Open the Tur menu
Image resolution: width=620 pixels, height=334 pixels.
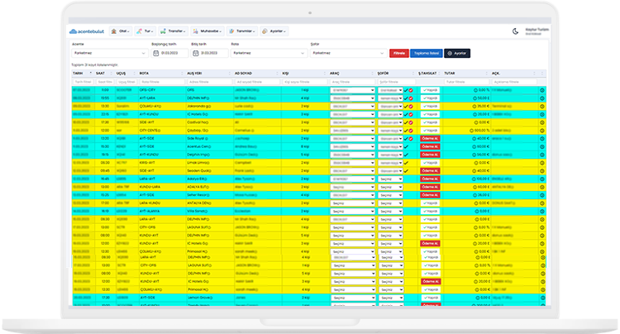145,31
